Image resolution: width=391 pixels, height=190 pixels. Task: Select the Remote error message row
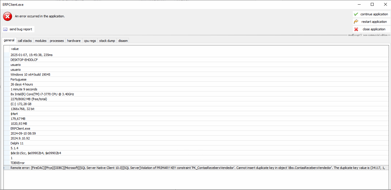(174, 168)
